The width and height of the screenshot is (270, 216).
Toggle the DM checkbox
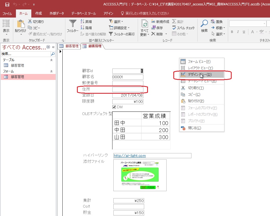114,107
